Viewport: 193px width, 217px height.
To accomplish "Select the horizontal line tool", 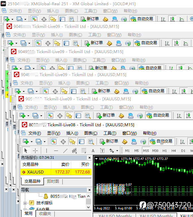I will [x=56, y=151].
